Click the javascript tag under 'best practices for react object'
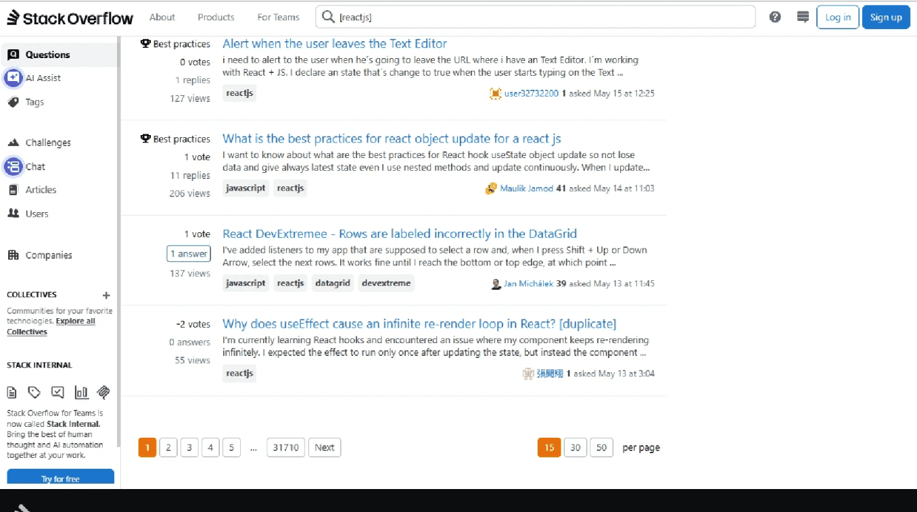Image resolution: width=917 pixels, height=512 pixels. pos(245,188)
